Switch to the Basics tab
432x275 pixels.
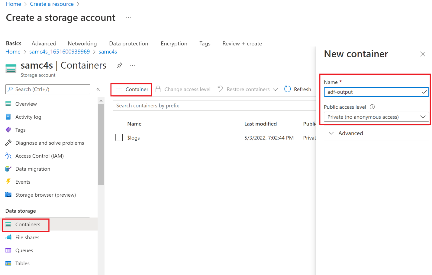coord(14,43)
